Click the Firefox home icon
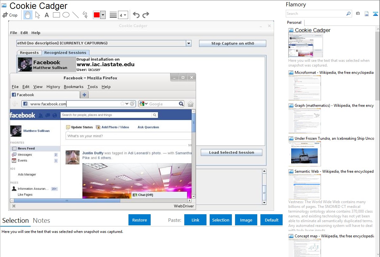The width and height of the screenshot is (380, 257). [x=191, y=104]
